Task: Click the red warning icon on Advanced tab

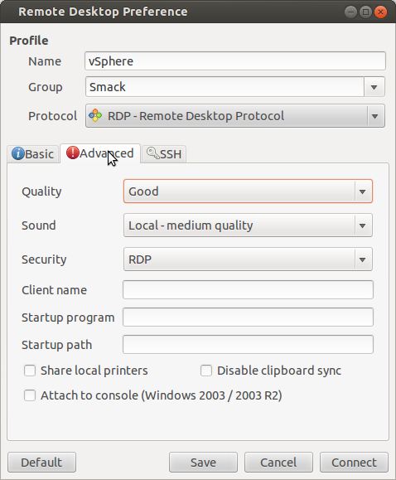Action: pos(73,153)
